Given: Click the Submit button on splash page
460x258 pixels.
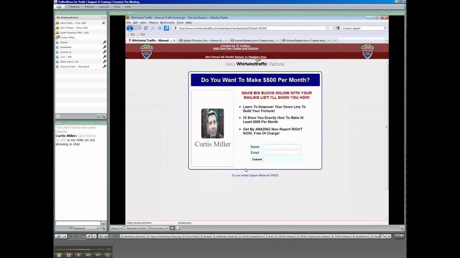Looking at the screenshot, I should (257, 159).
